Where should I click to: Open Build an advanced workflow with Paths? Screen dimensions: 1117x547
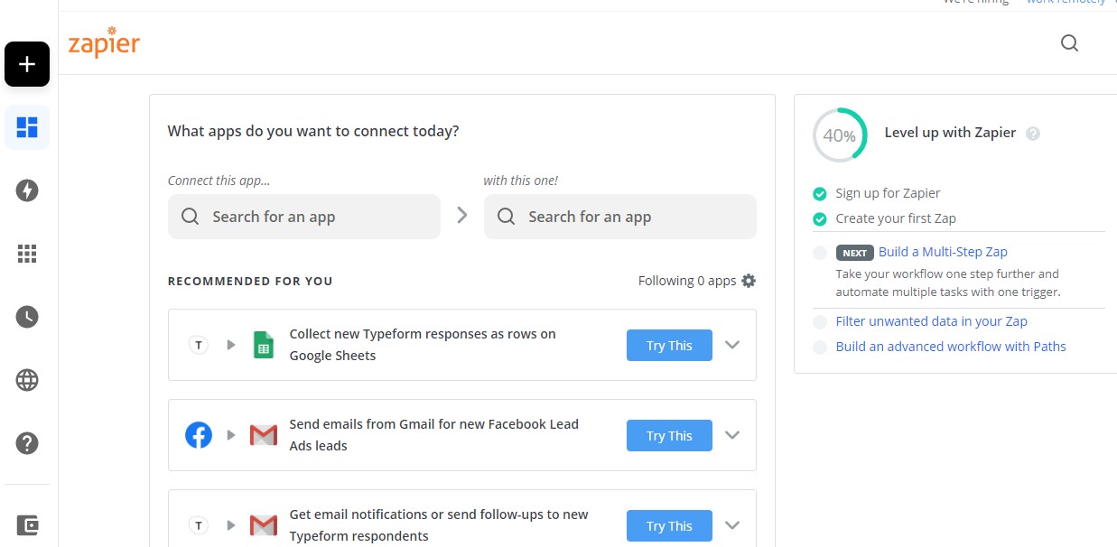pos(951,347)
